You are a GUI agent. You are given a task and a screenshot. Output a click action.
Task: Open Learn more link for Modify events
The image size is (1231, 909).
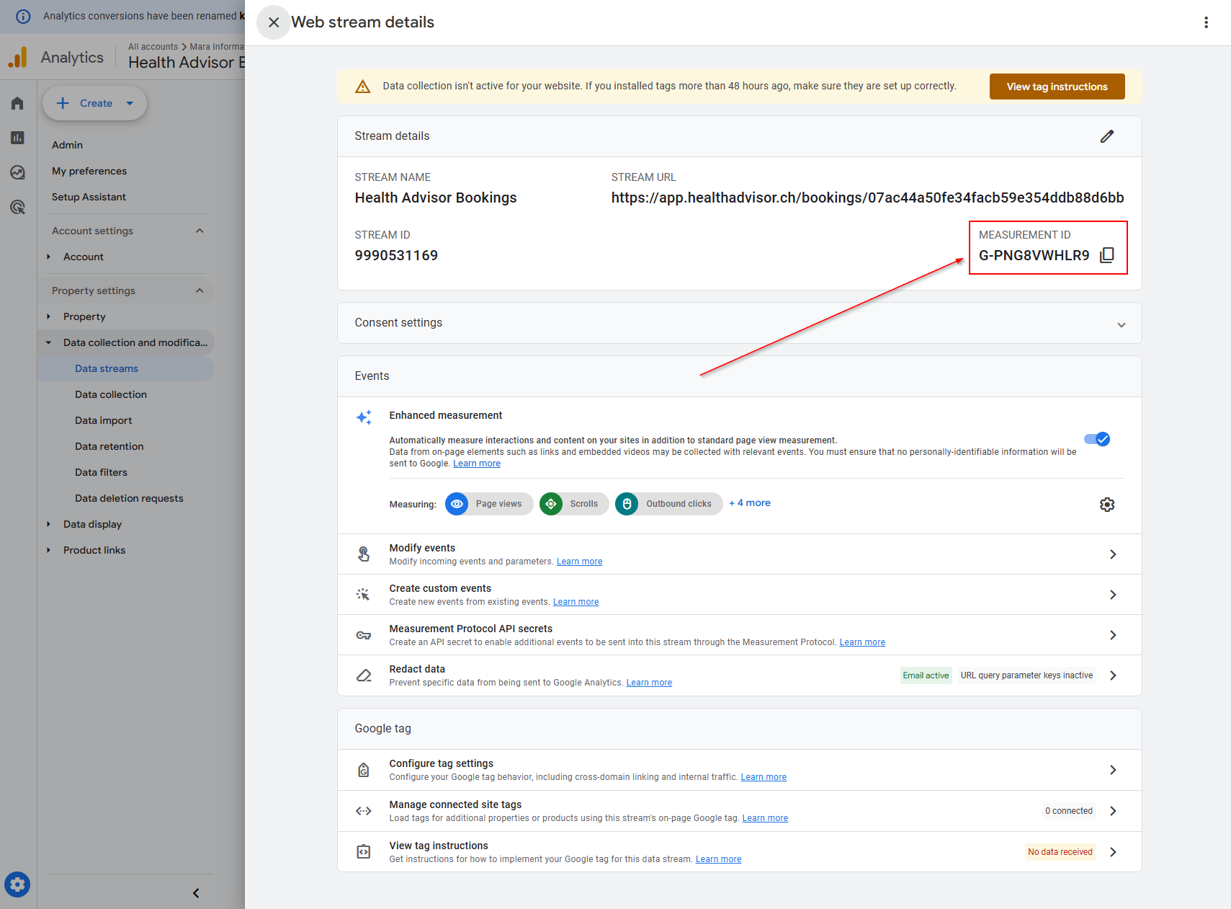pos(579,562)
